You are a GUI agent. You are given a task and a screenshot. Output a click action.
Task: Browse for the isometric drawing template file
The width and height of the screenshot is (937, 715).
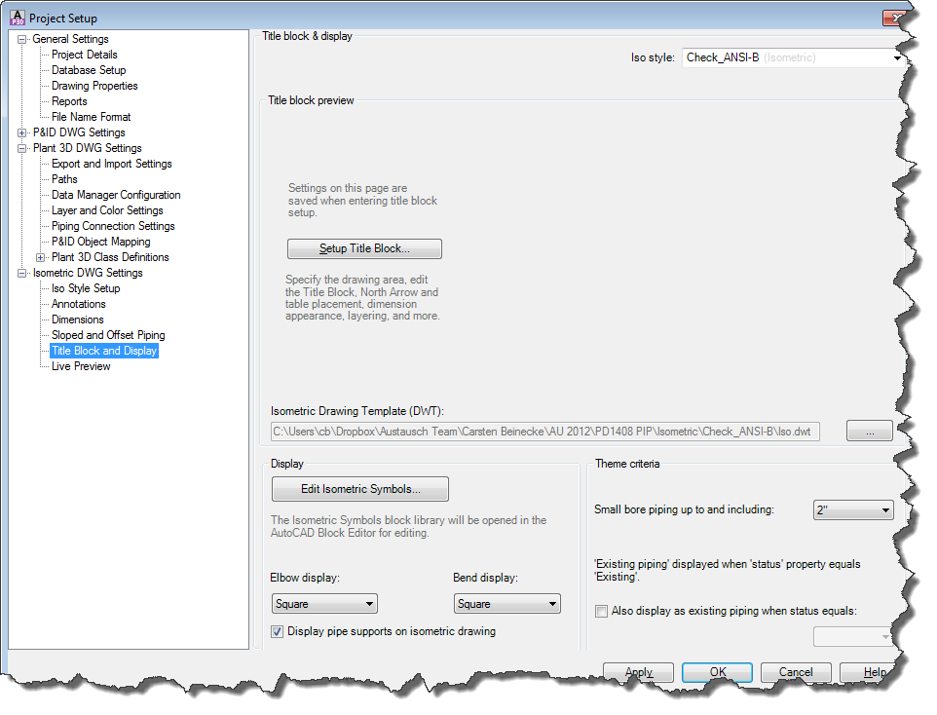(x=870, y=431)
